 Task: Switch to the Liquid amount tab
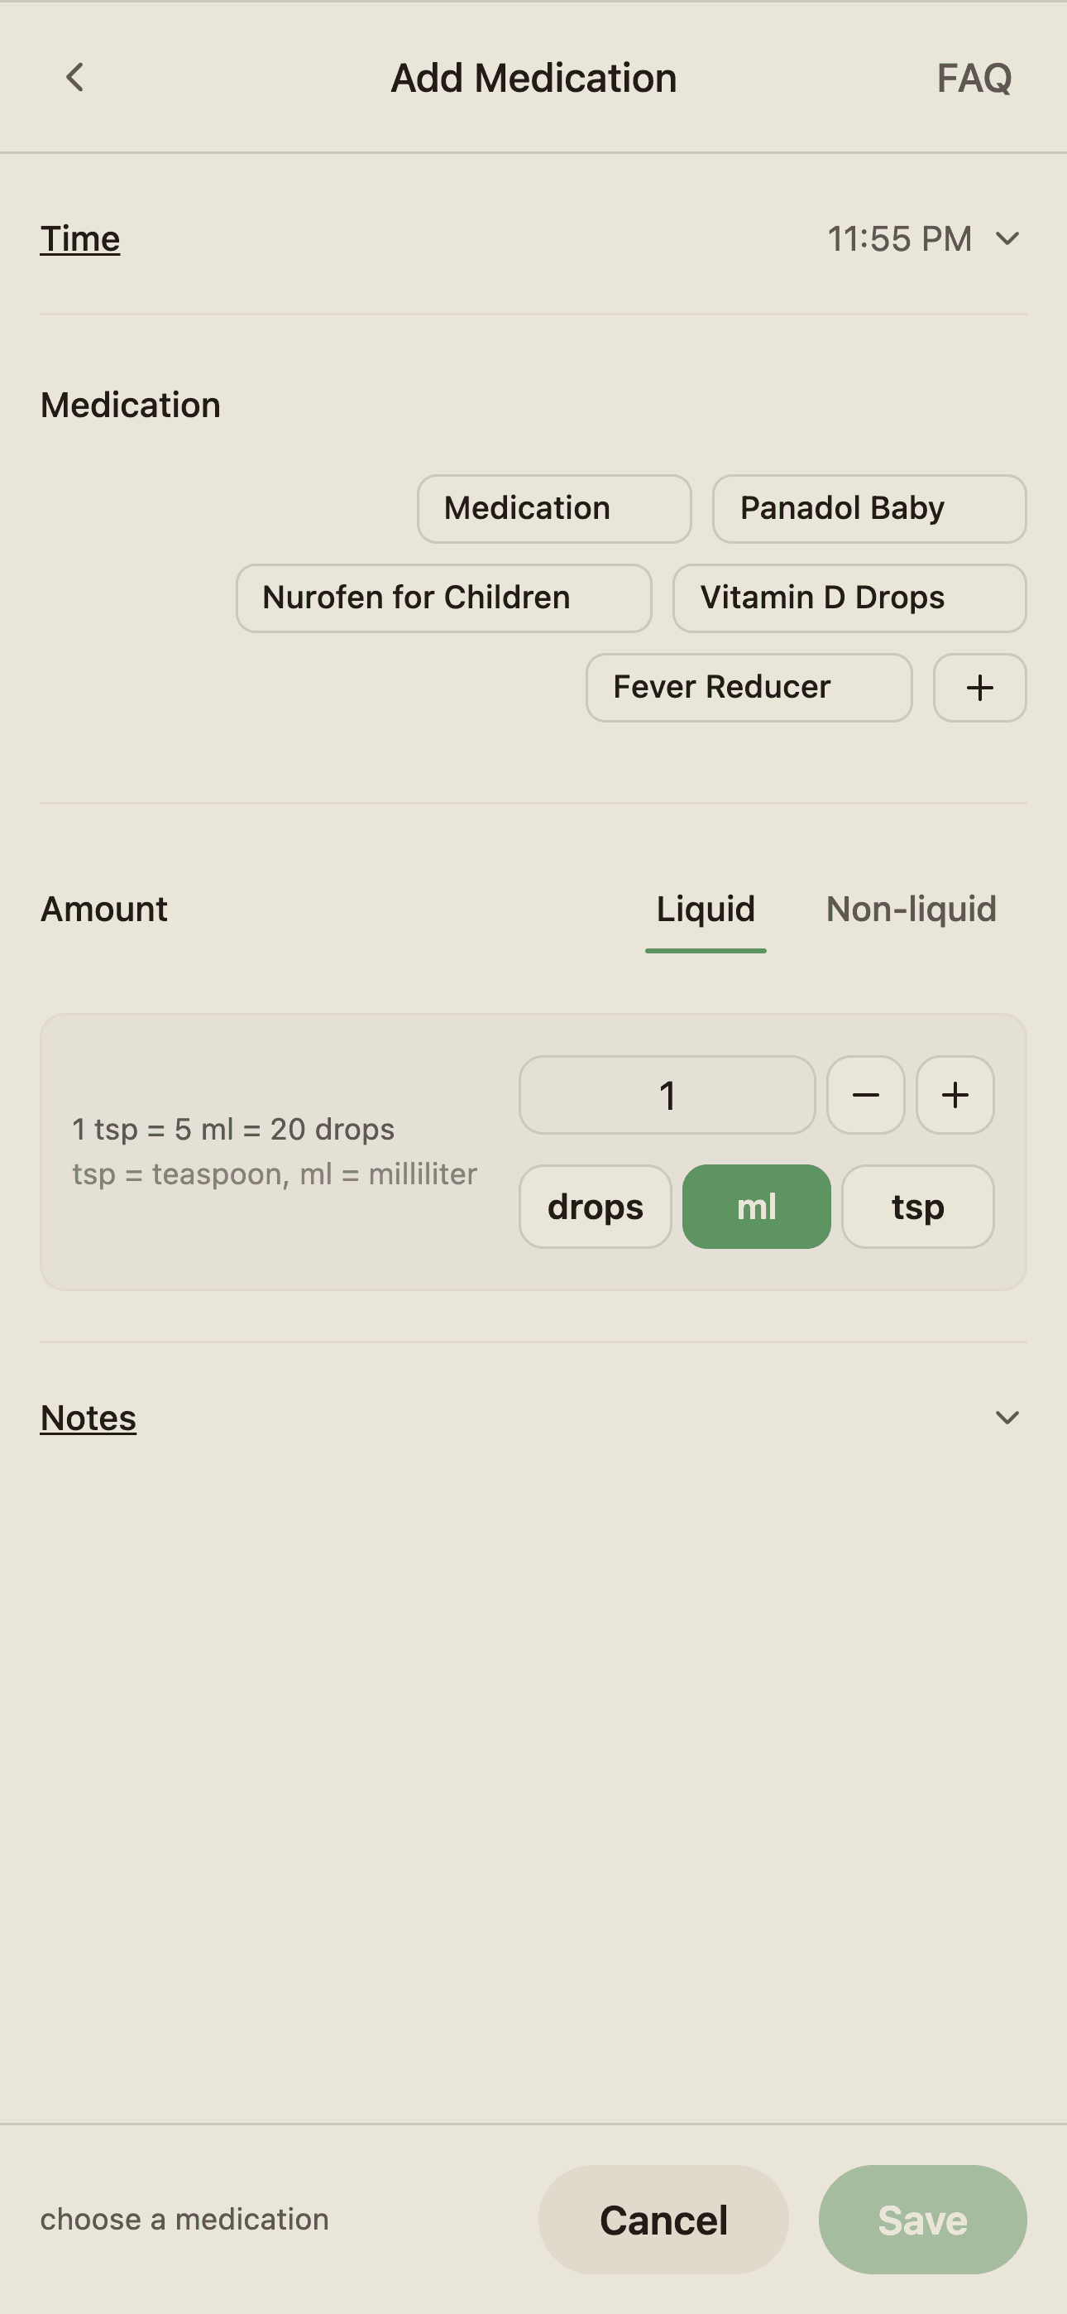point(705,910)
